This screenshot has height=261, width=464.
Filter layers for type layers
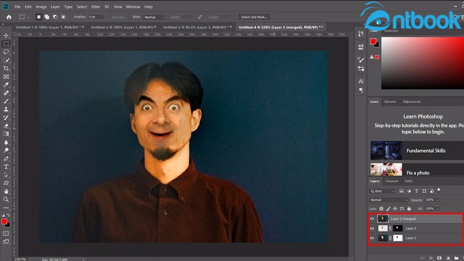(416, 191)
